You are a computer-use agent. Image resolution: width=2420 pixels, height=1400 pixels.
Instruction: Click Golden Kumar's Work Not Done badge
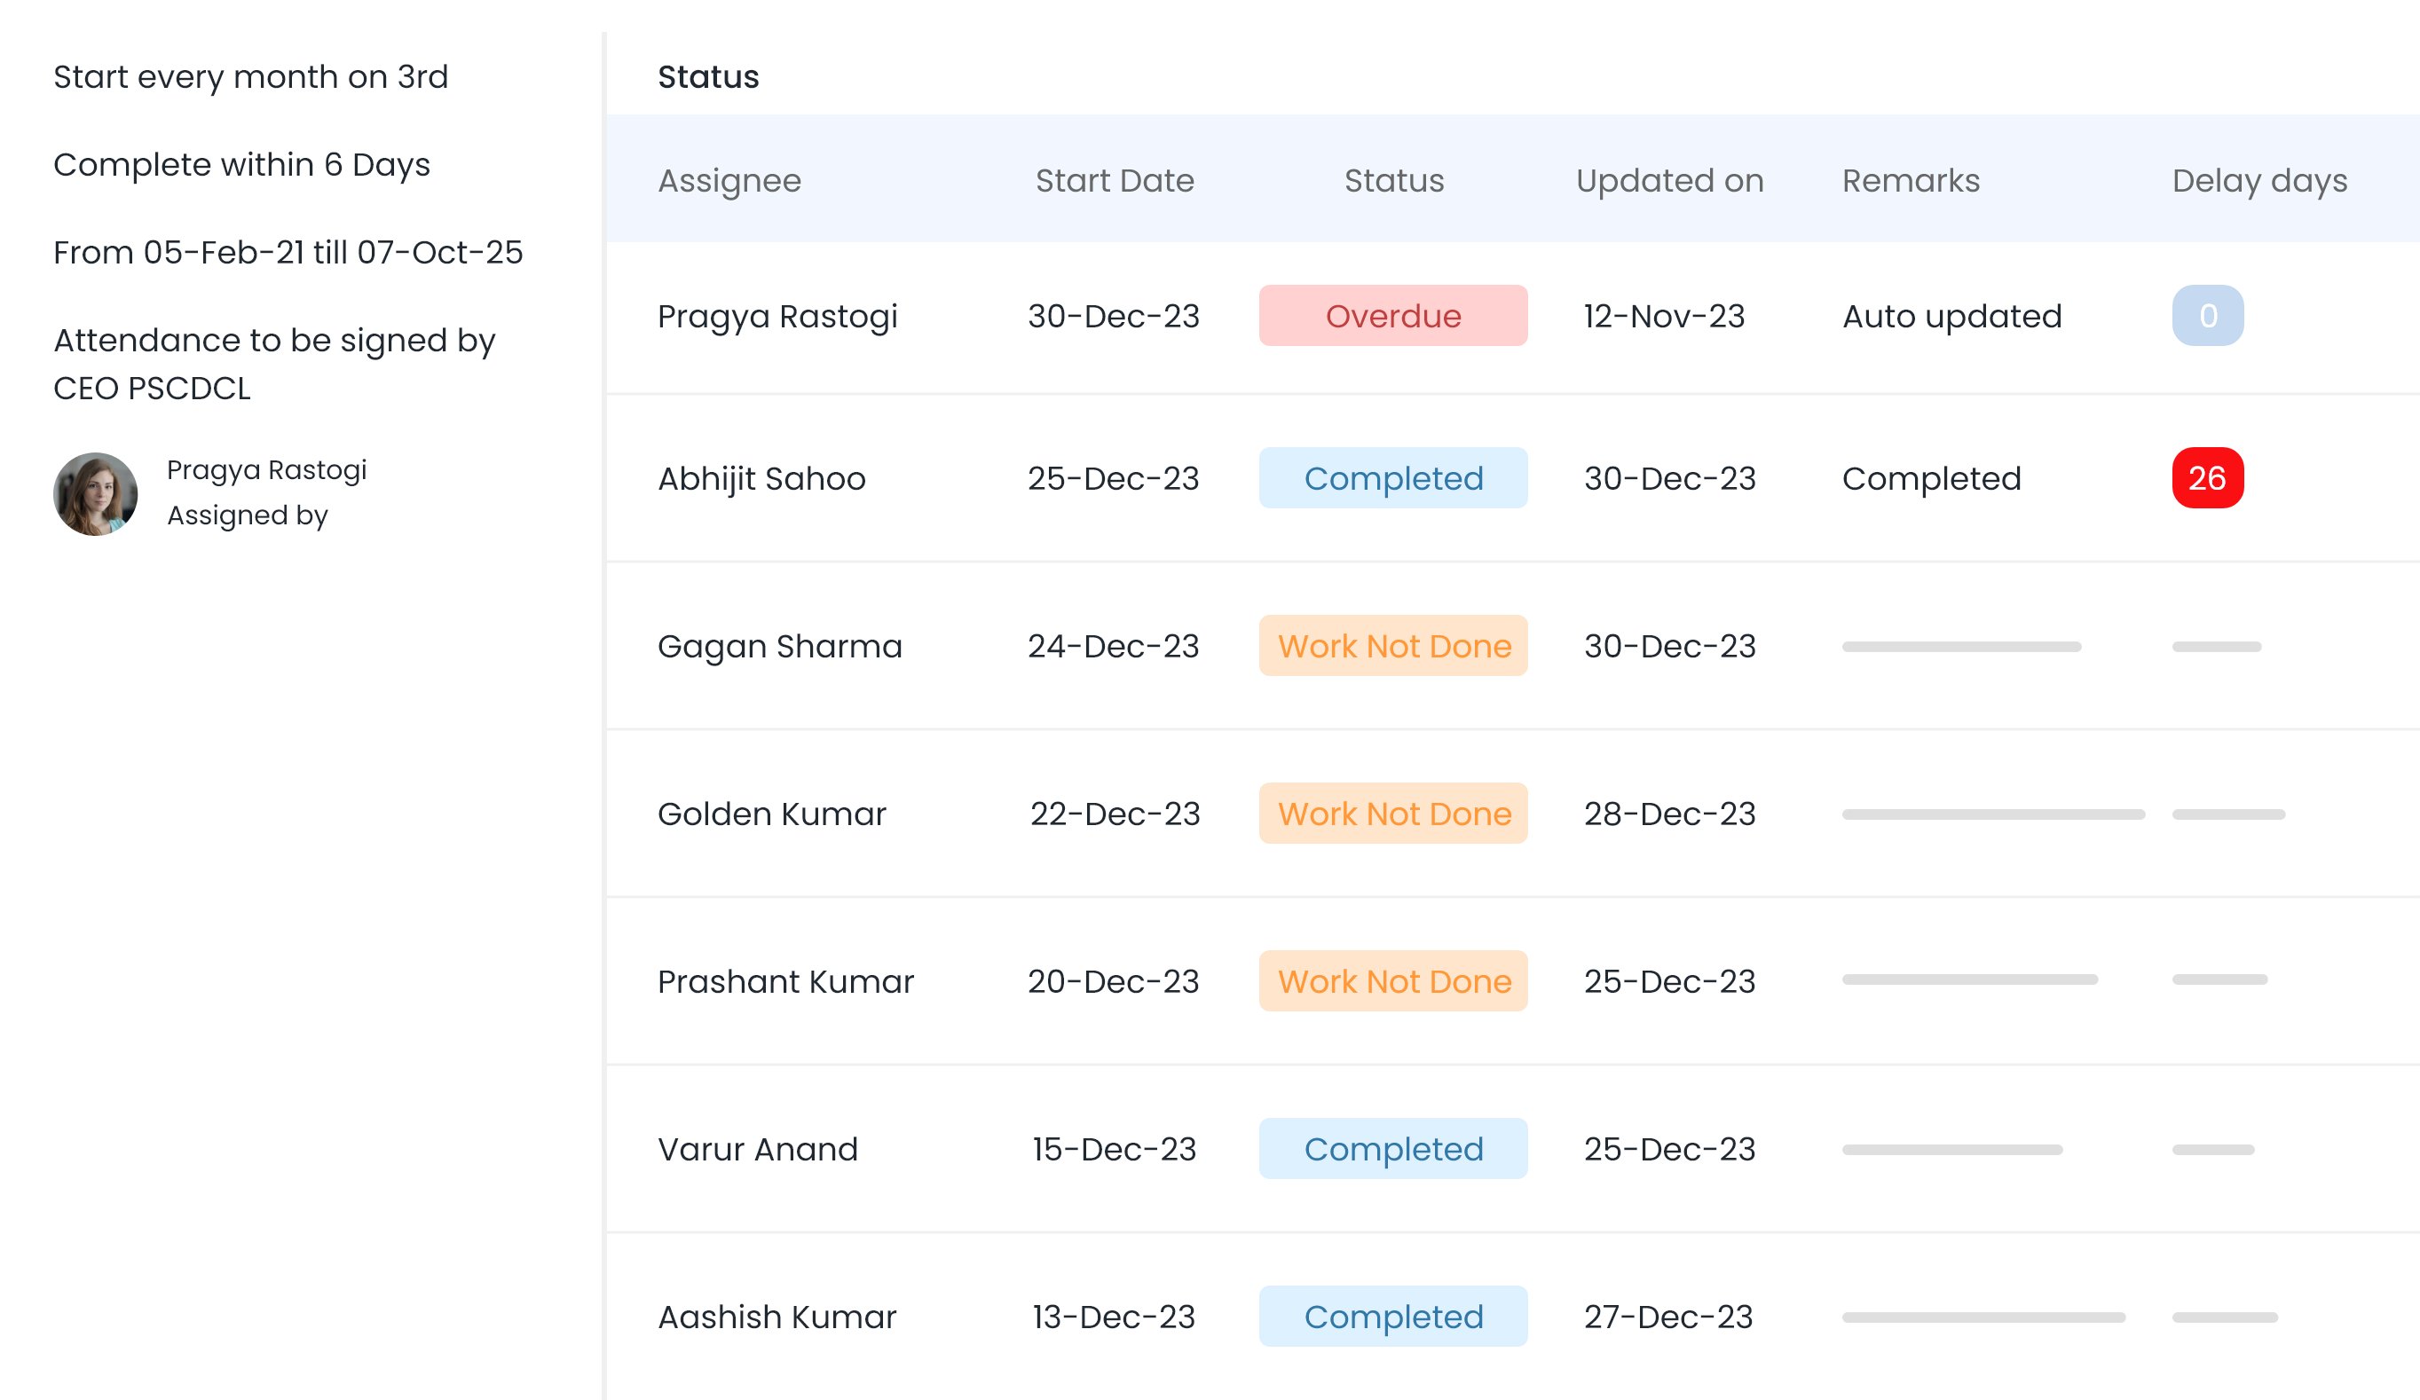click(x=1392, y=814)
